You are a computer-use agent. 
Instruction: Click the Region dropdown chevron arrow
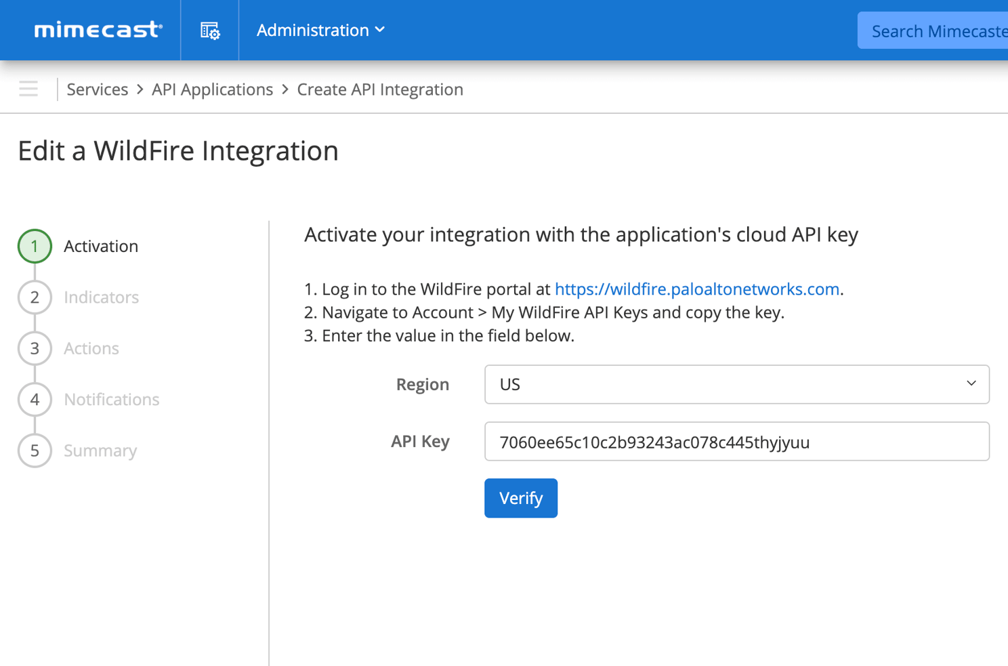click(971, 383)
